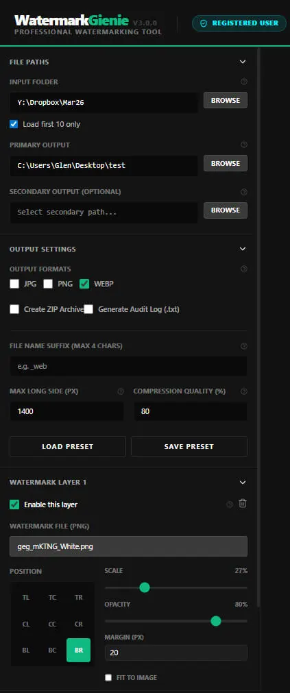290x693 pixels.
Task: Click the Max Long Side field
Action: click(x=67, y=411)
